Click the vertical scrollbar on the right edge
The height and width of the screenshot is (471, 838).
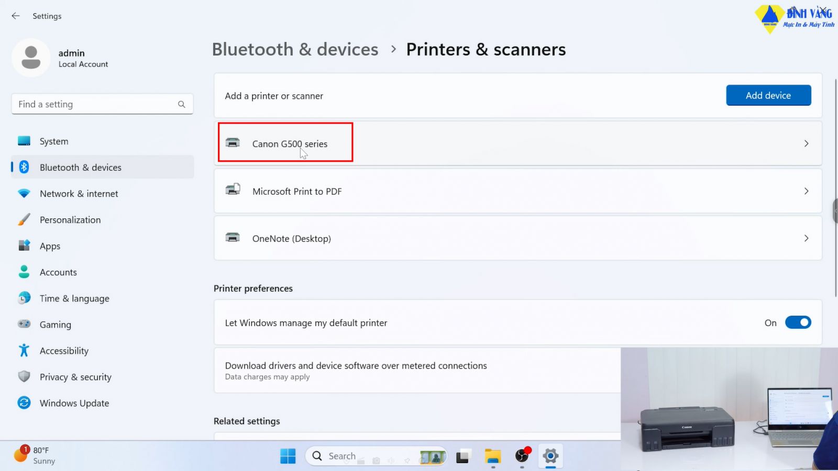pyautogui.click(x=835, y=188)
